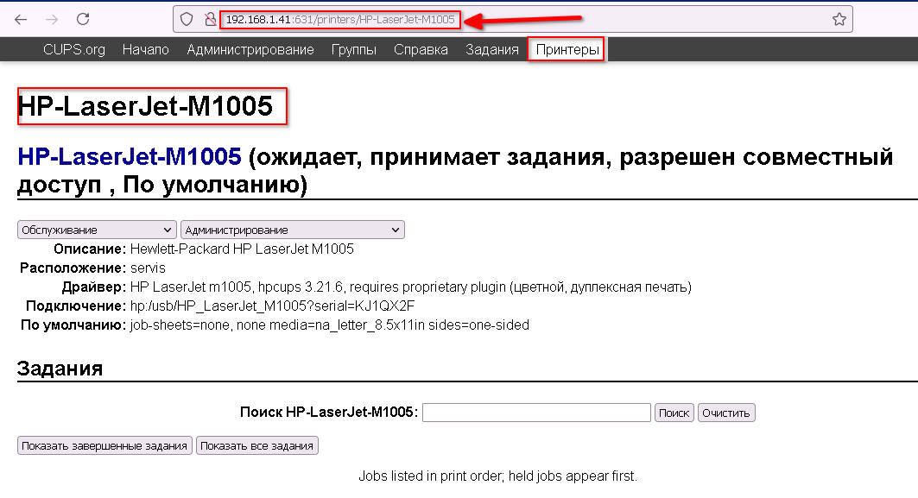Reload the CUPS printer page
The image size is (918, 498).
coord(81,18)
